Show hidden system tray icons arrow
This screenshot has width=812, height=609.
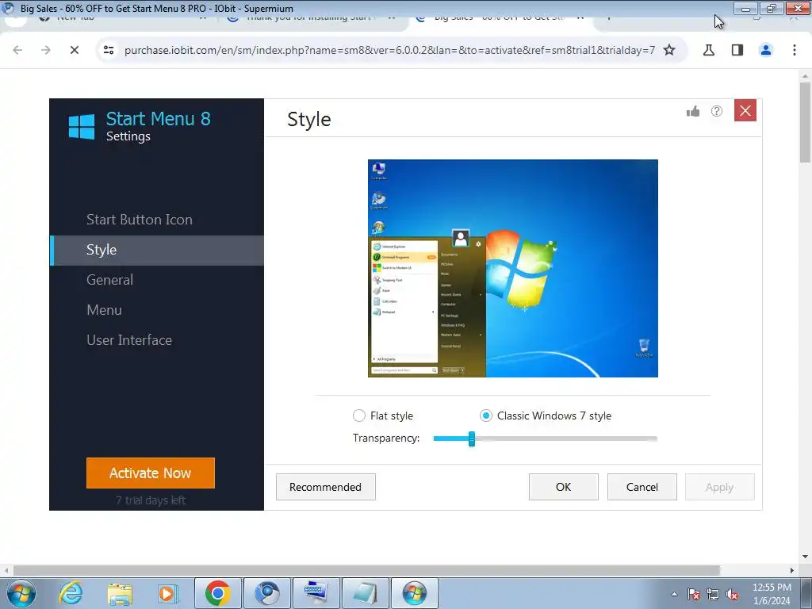[674, 594]
